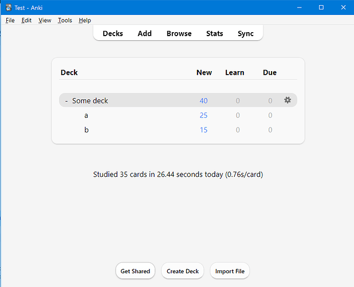Screen dimensions: 354x287
Task: Collapse the Some deck subdecks
Action: [66, 100]
